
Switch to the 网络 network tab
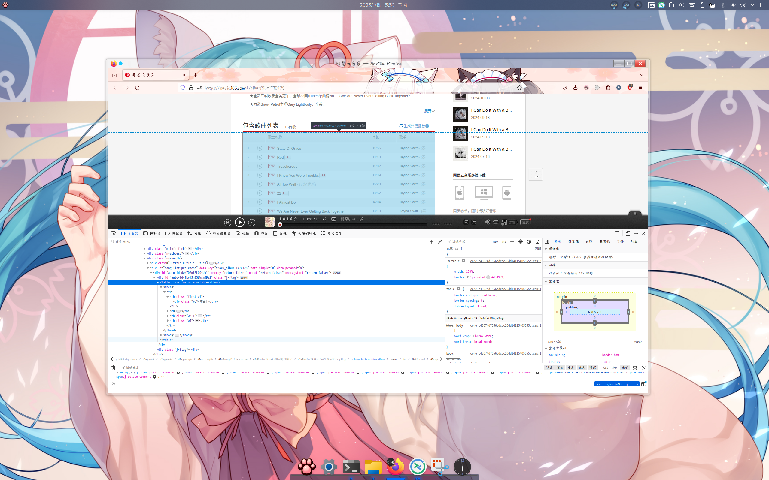pyautogui.click(x=194, y=233)
